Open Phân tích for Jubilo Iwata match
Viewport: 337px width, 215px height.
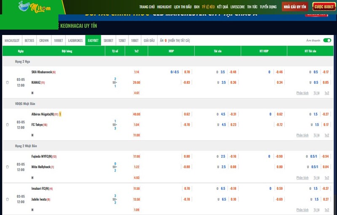(x=302, y=210)
